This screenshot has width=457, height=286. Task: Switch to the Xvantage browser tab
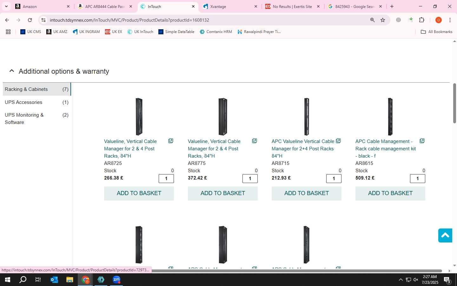pos(230,6)
